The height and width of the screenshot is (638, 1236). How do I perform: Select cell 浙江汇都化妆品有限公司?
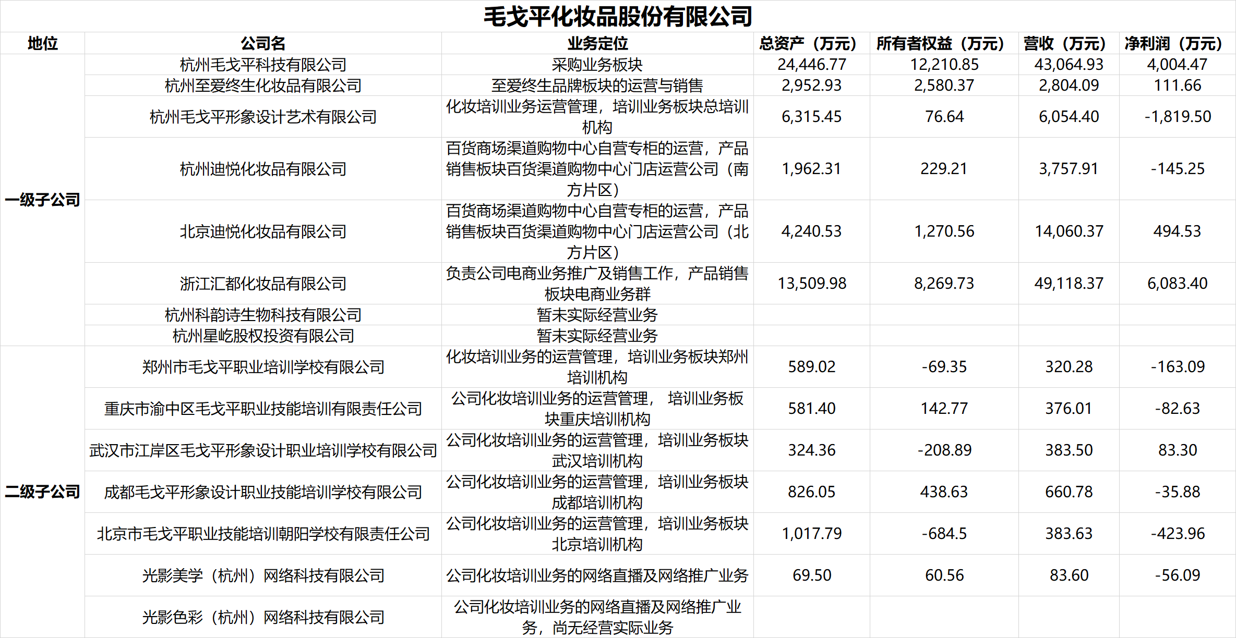coord(263,284)
